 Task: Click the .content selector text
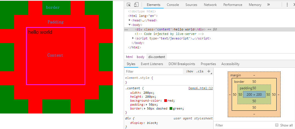coord(133,88)
